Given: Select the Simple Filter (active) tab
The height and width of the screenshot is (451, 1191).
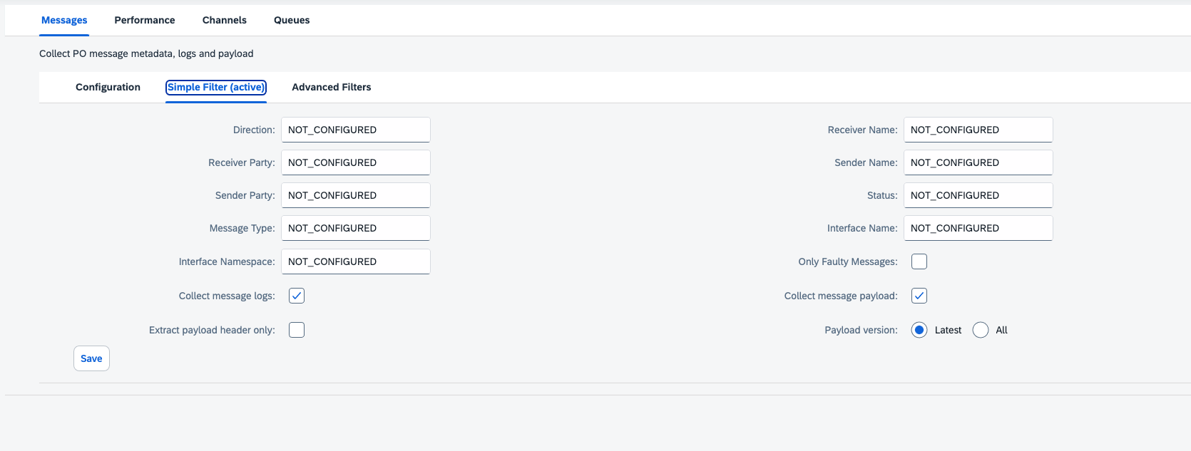Looking at the screenshot, I should 216,87.
